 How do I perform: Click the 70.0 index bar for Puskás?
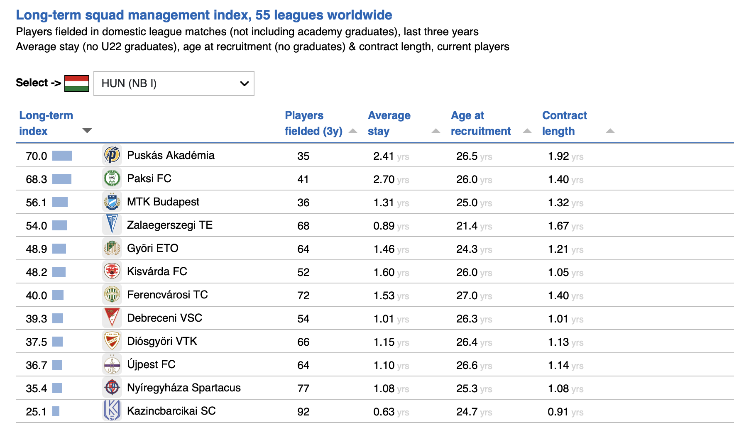[62, 156]
